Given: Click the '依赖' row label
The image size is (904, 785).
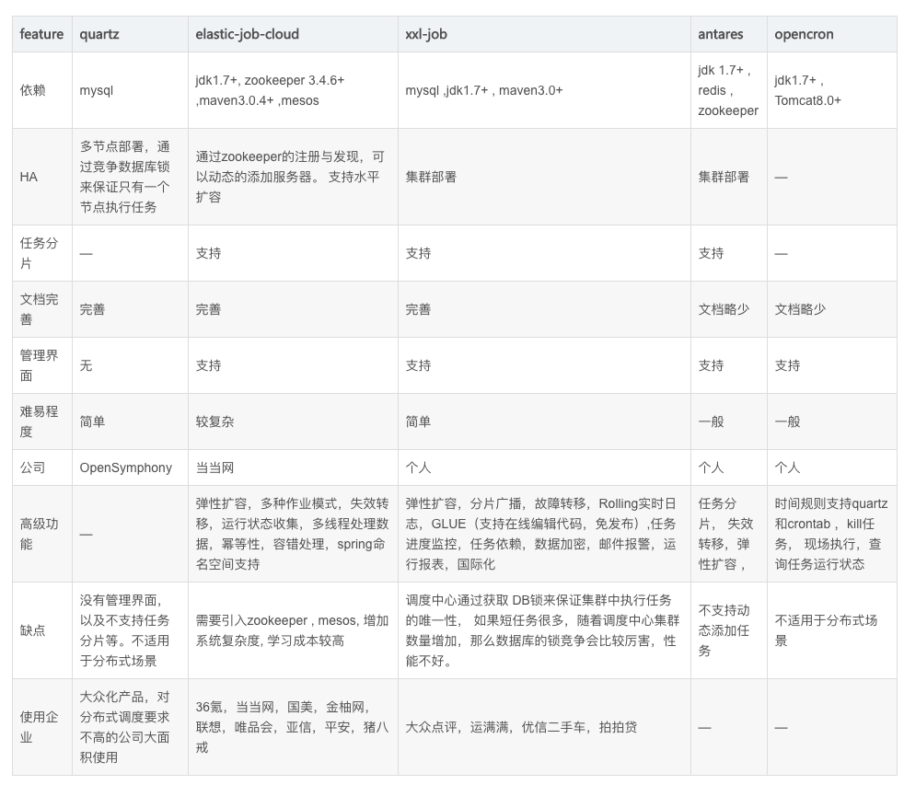Looking at the screenshot, I should tap(42, 90).
